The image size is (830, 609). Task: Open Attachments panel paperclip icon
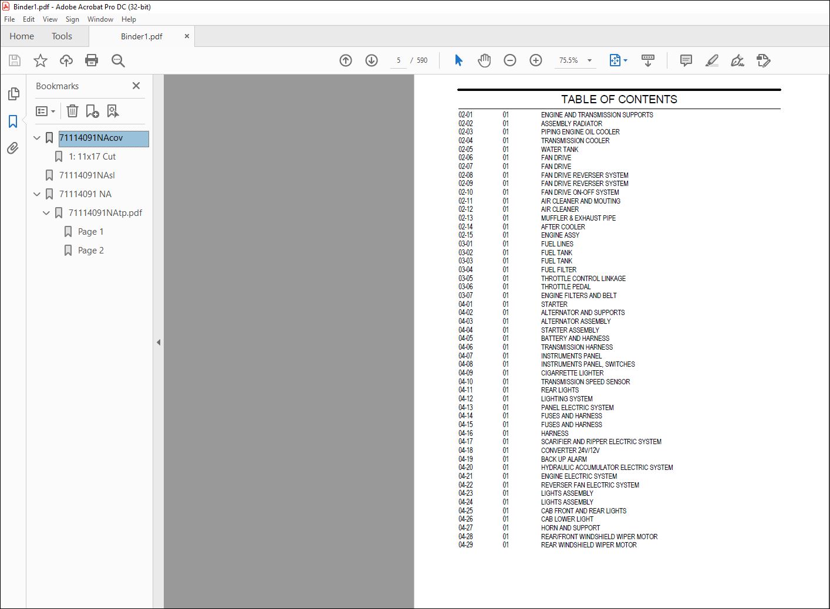tap(13, 148)
